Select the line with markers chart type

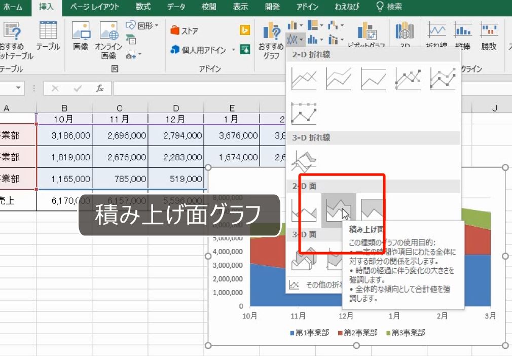[408, 79]
